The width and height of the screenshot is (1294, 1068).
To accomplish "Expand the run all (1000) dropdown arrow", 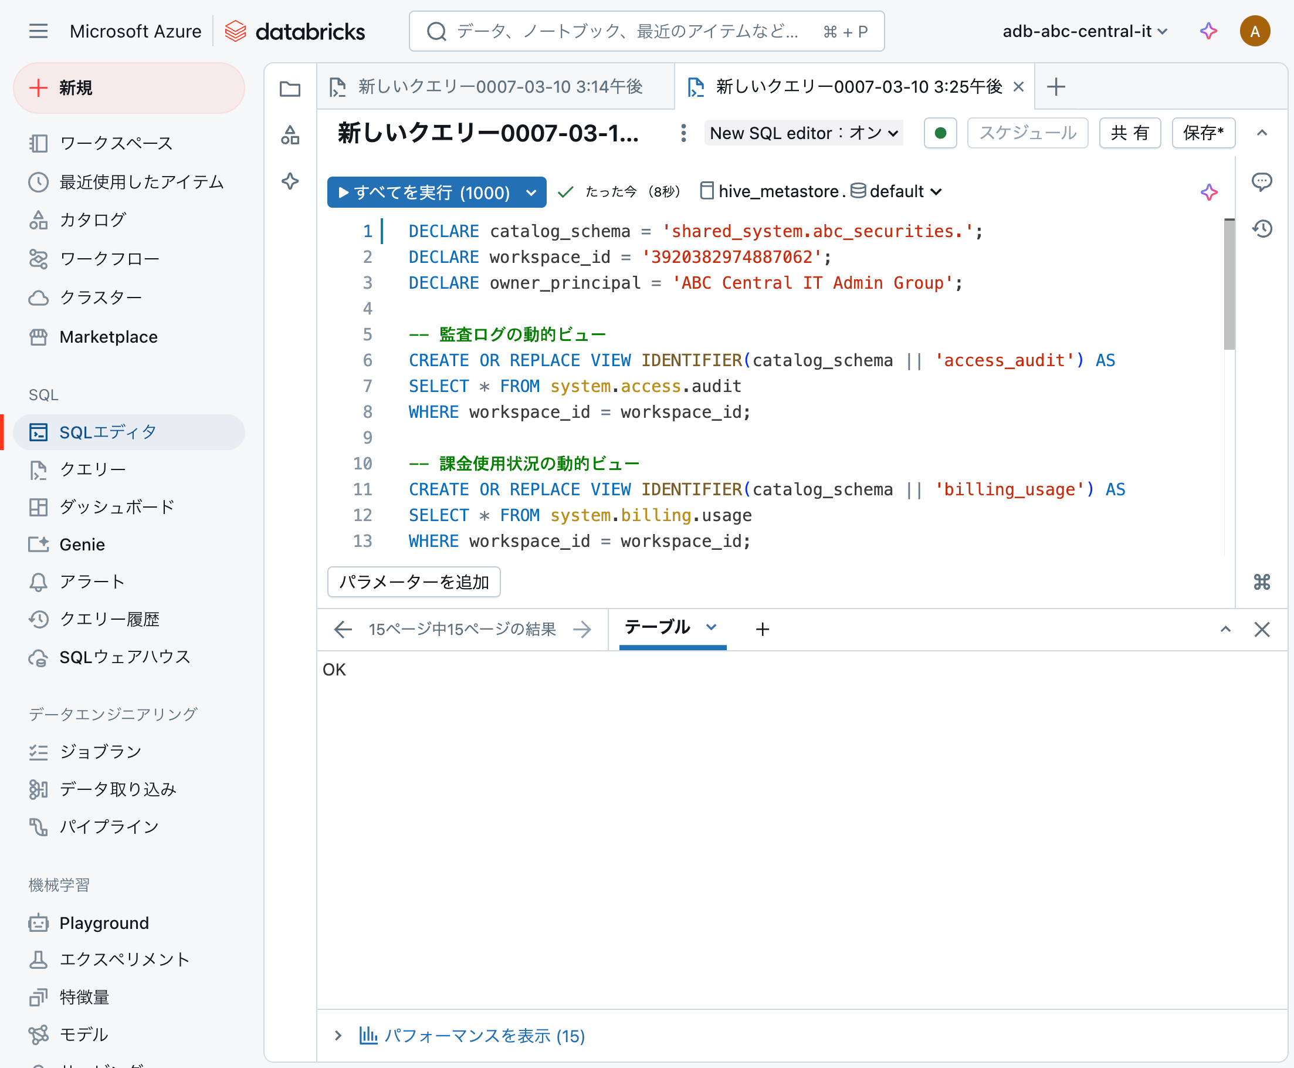I will [531, 192].
